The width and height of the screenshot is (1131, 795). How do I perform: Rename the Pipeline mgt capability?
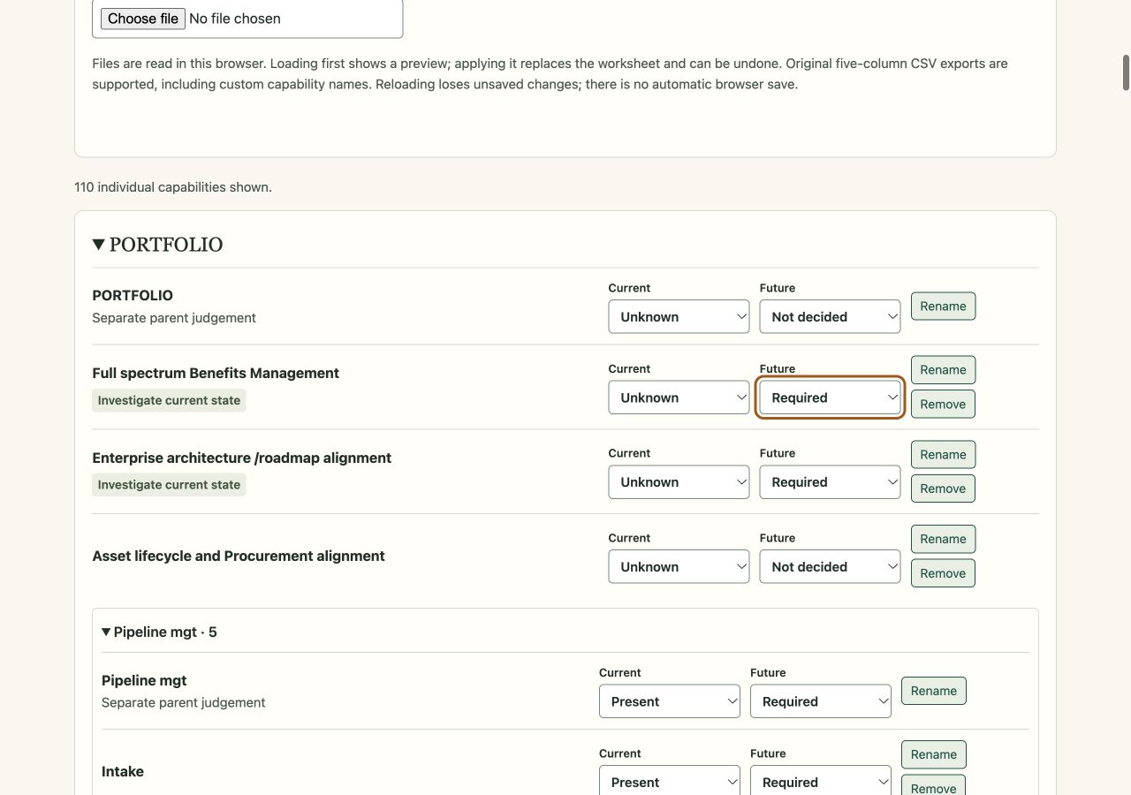click(934, 691)
